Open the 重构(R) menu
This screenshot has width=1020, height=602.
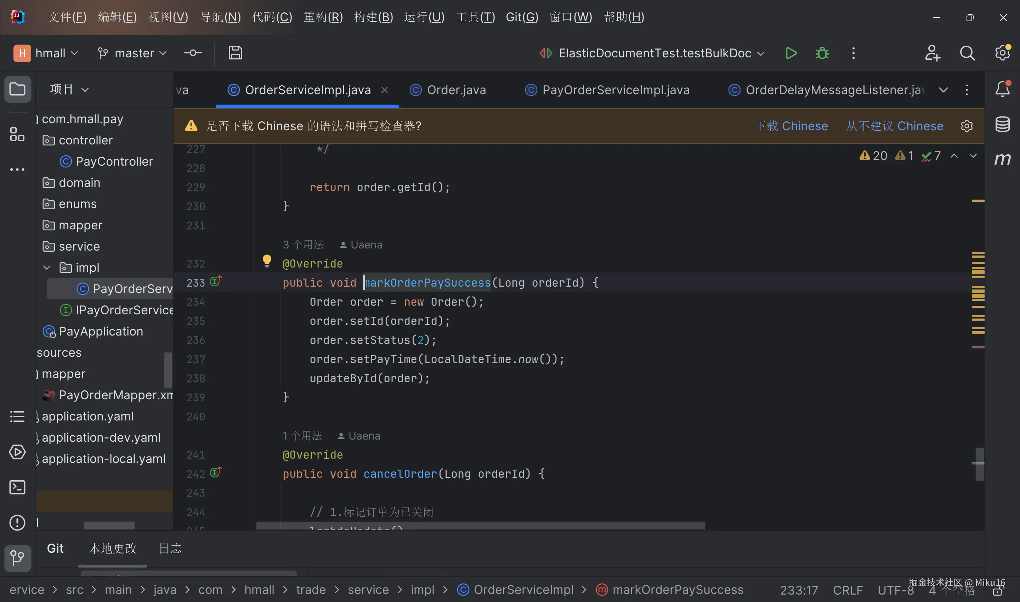pyautogui.click(x=323, y=17)
